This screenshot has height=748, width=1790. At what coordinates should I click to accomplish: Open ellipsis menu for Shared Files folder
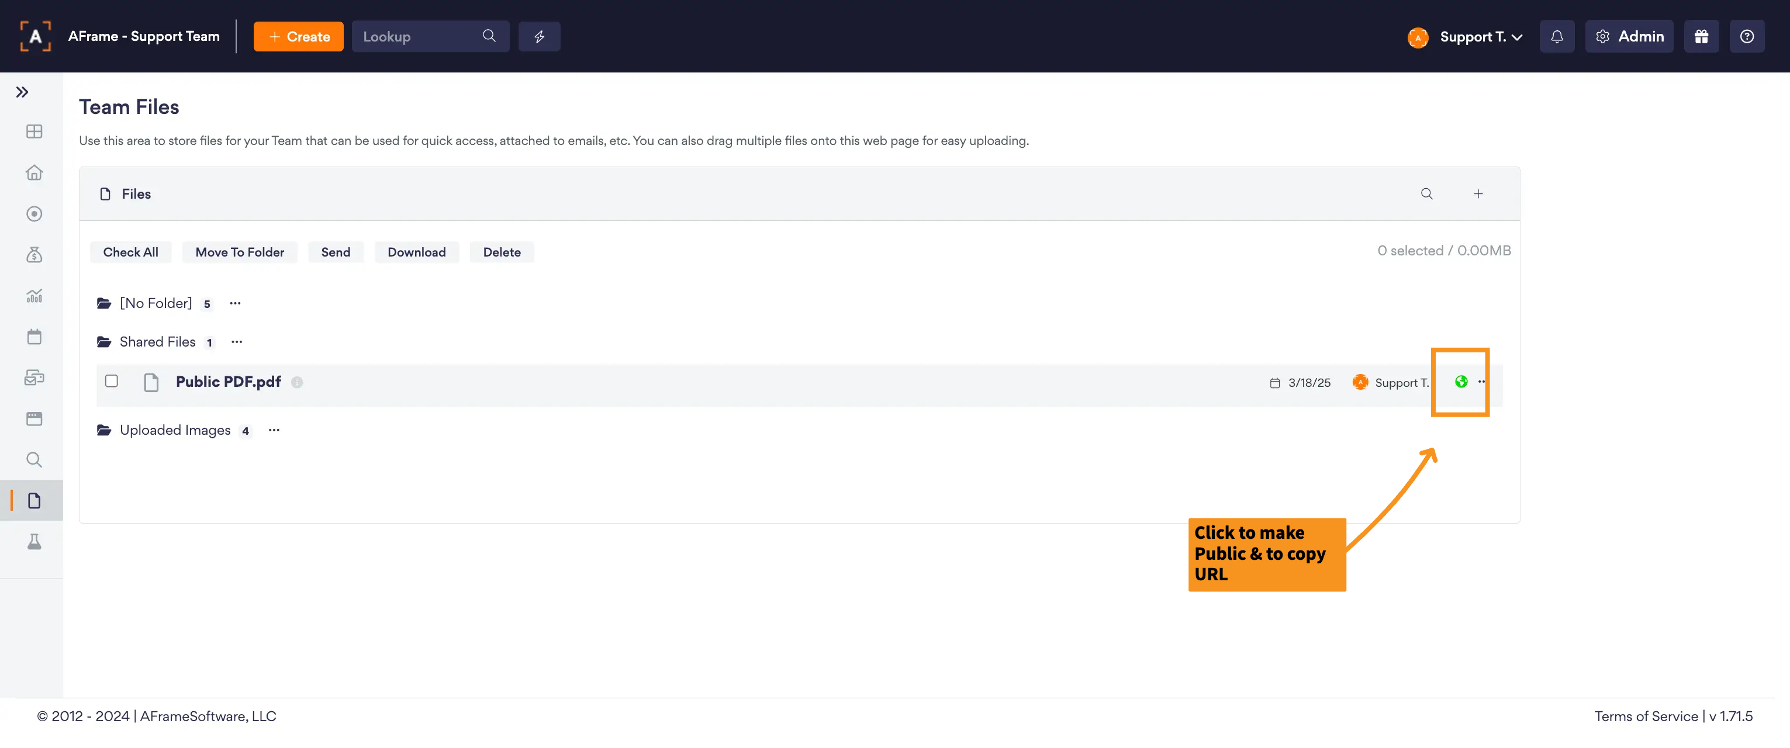coord(237,342)
